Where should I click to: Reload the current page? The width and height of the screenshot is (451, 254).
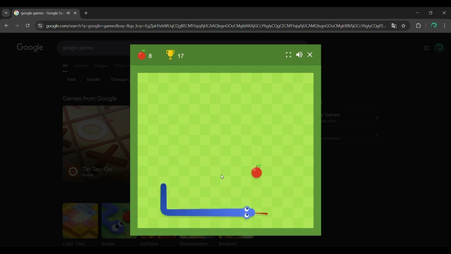[27, 26]
